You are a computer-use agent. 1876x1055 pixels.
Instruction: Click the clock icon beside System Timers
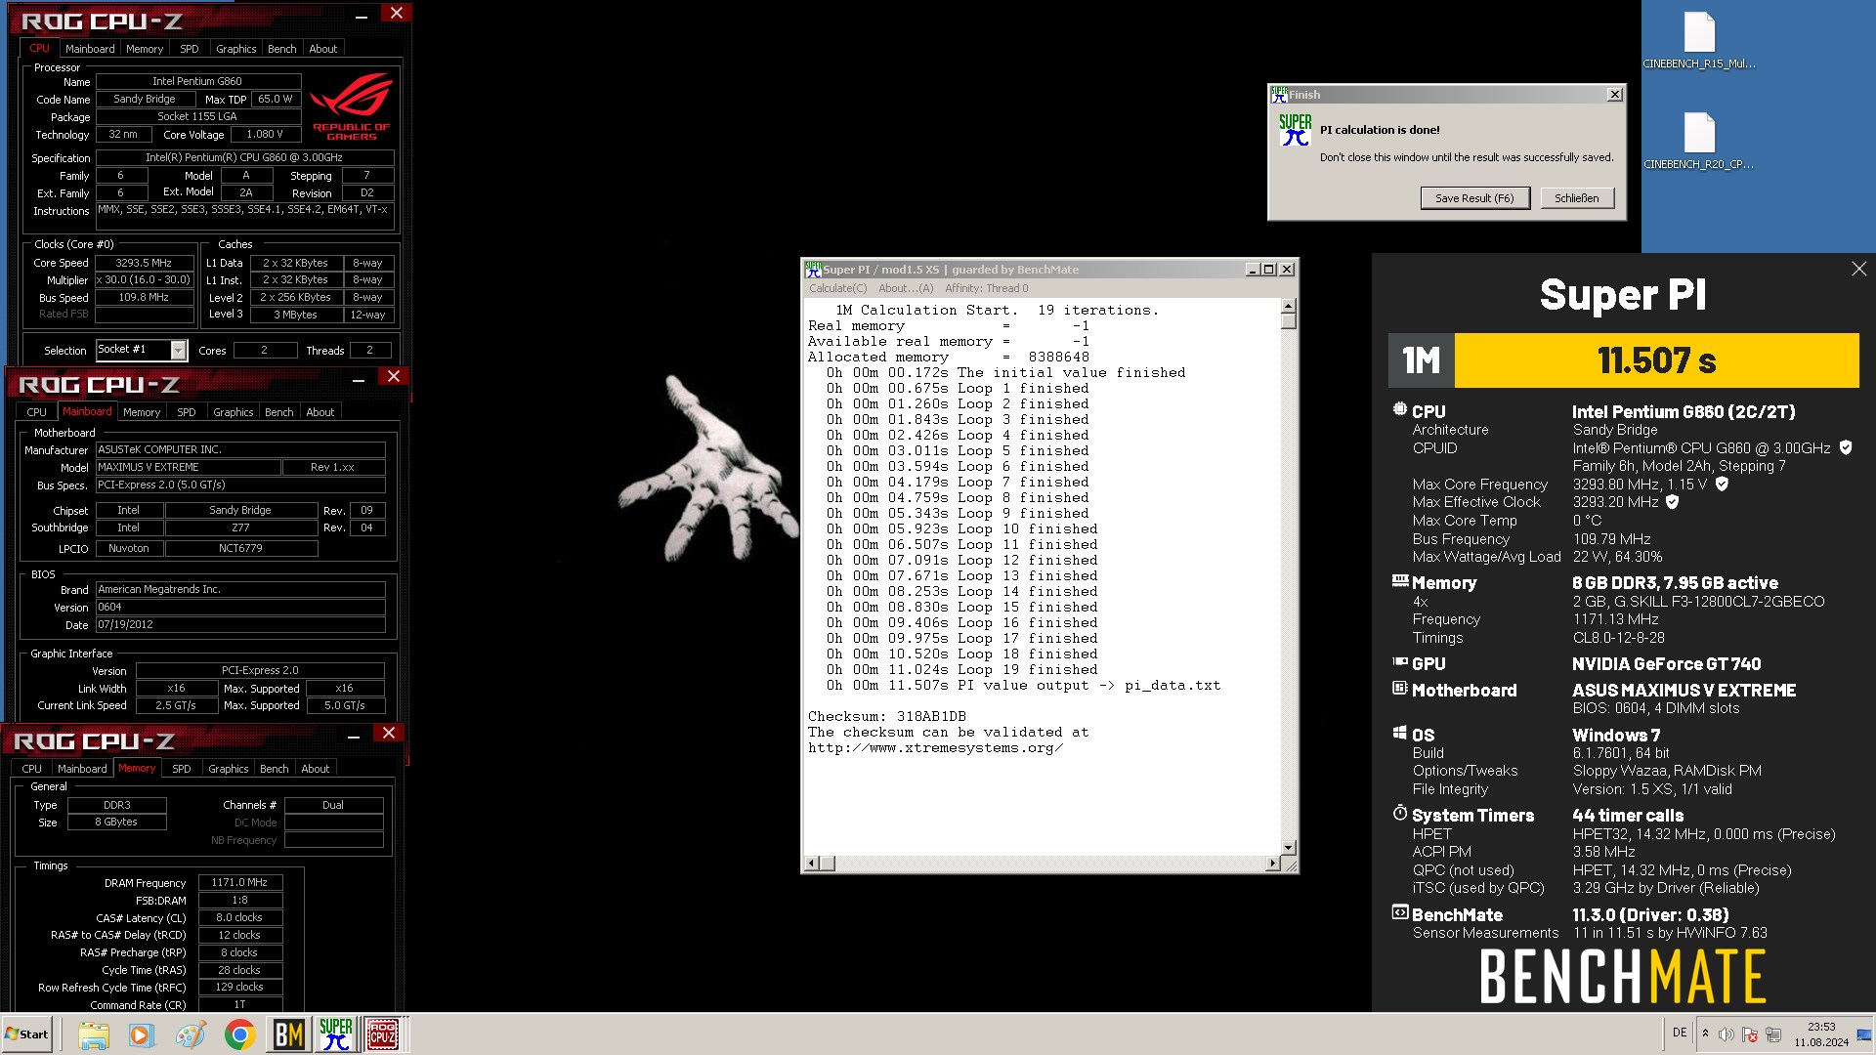1399,814
